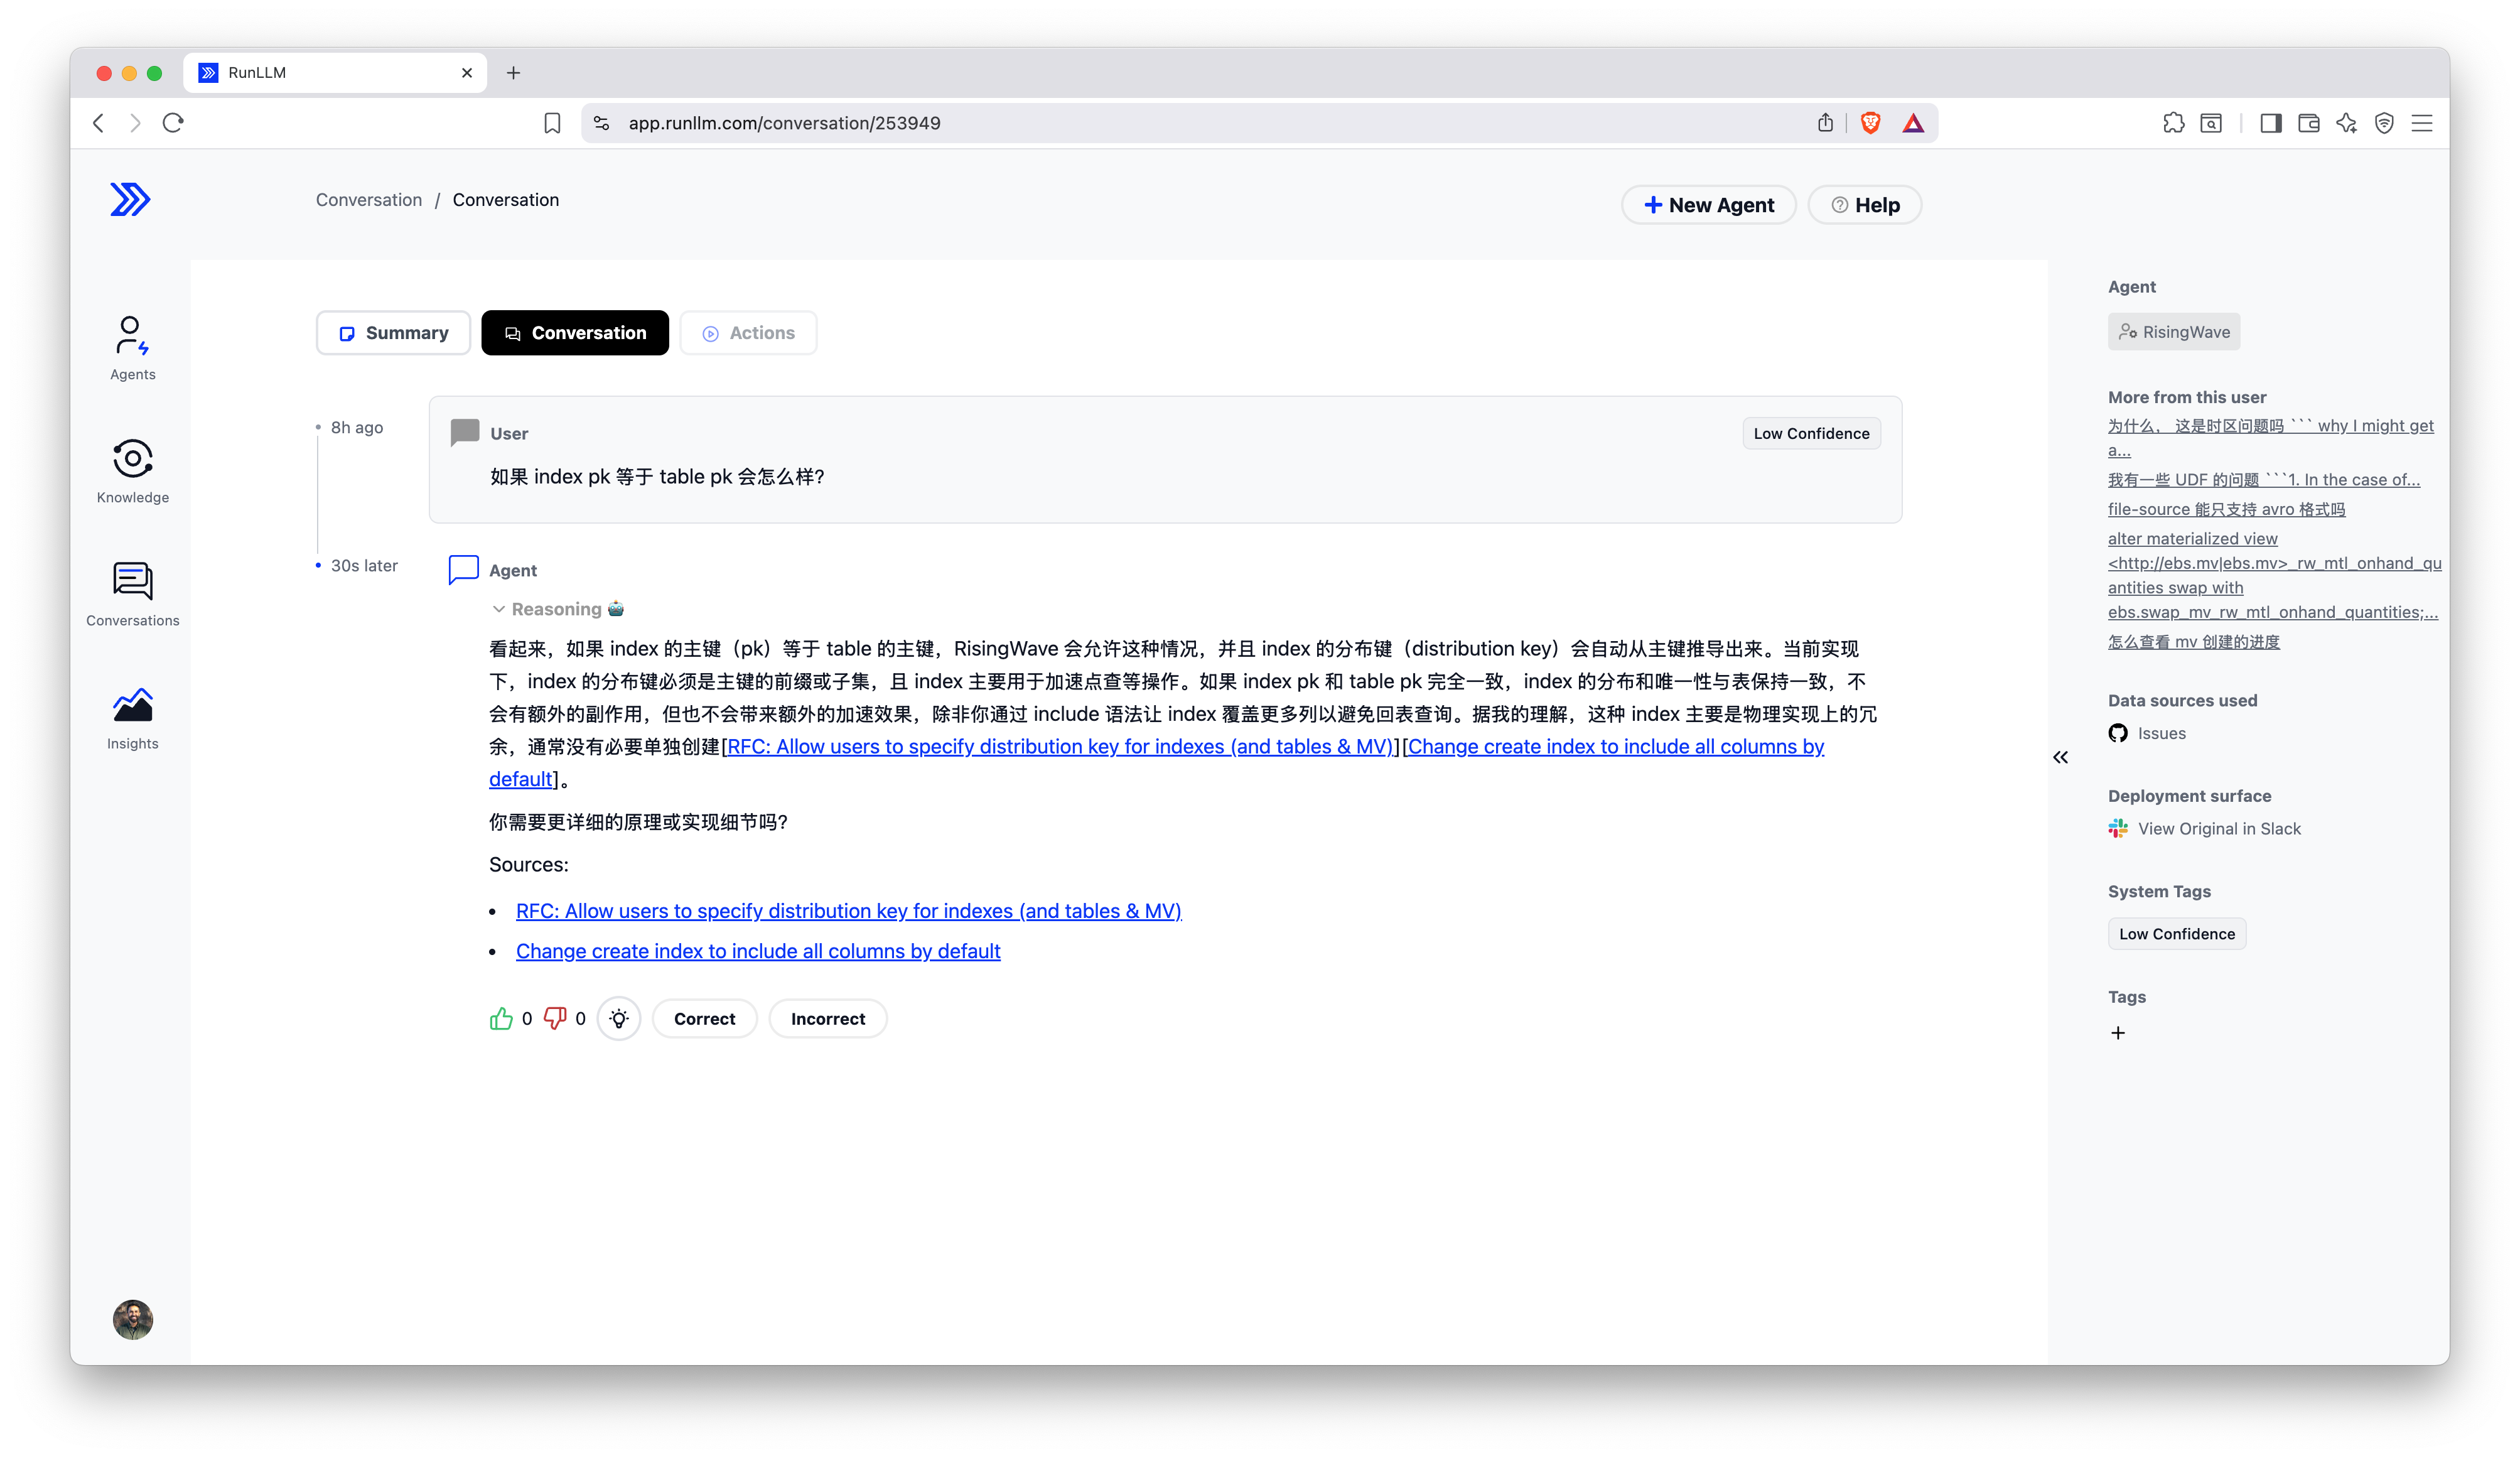Go back in browser history
Viewport: 2520px width, 1458px height.
coord(98,123)
